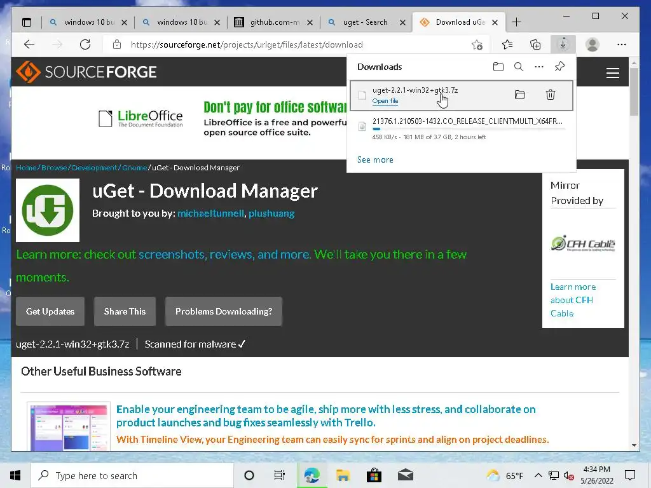
Task: Click 'See more' in Downloads panel
Action: [375, 159]
